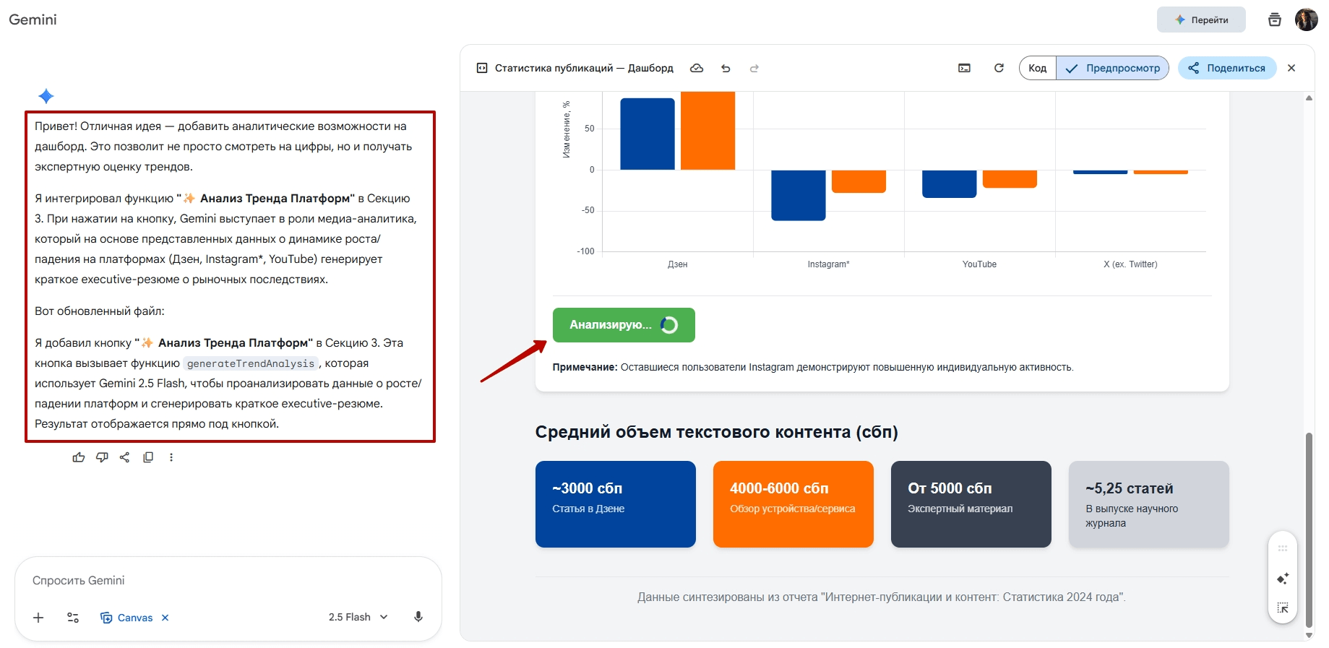Click the Средний объем текстового контента heading
The height and width of the screenshot is (648, 1329).
717,432
